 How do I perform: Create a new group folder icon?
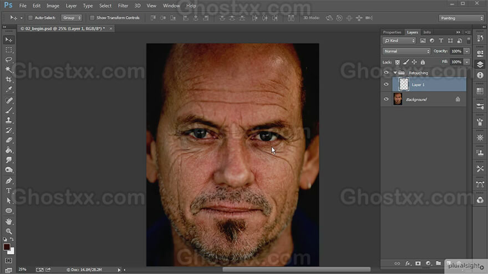click(439, 263)
